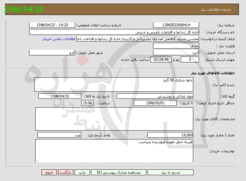This screenshot has width=246, height=181.
Task: Click the public announcement date-time field
Action: tap(52, 25)
